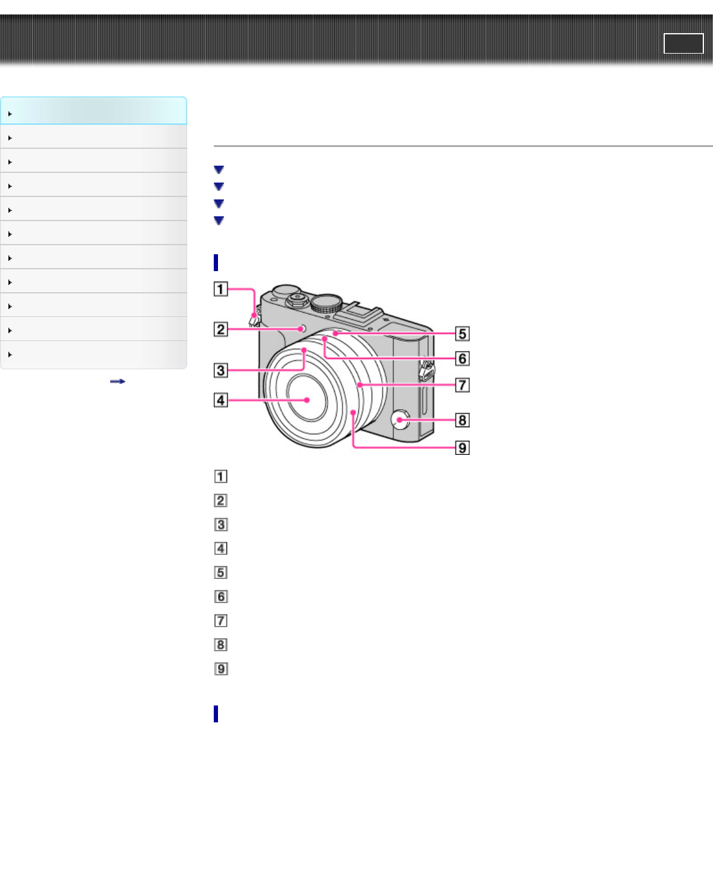Click the blue arrow link below the sidebar
This screenshot has height=879, width=713.
click(117, 381)
